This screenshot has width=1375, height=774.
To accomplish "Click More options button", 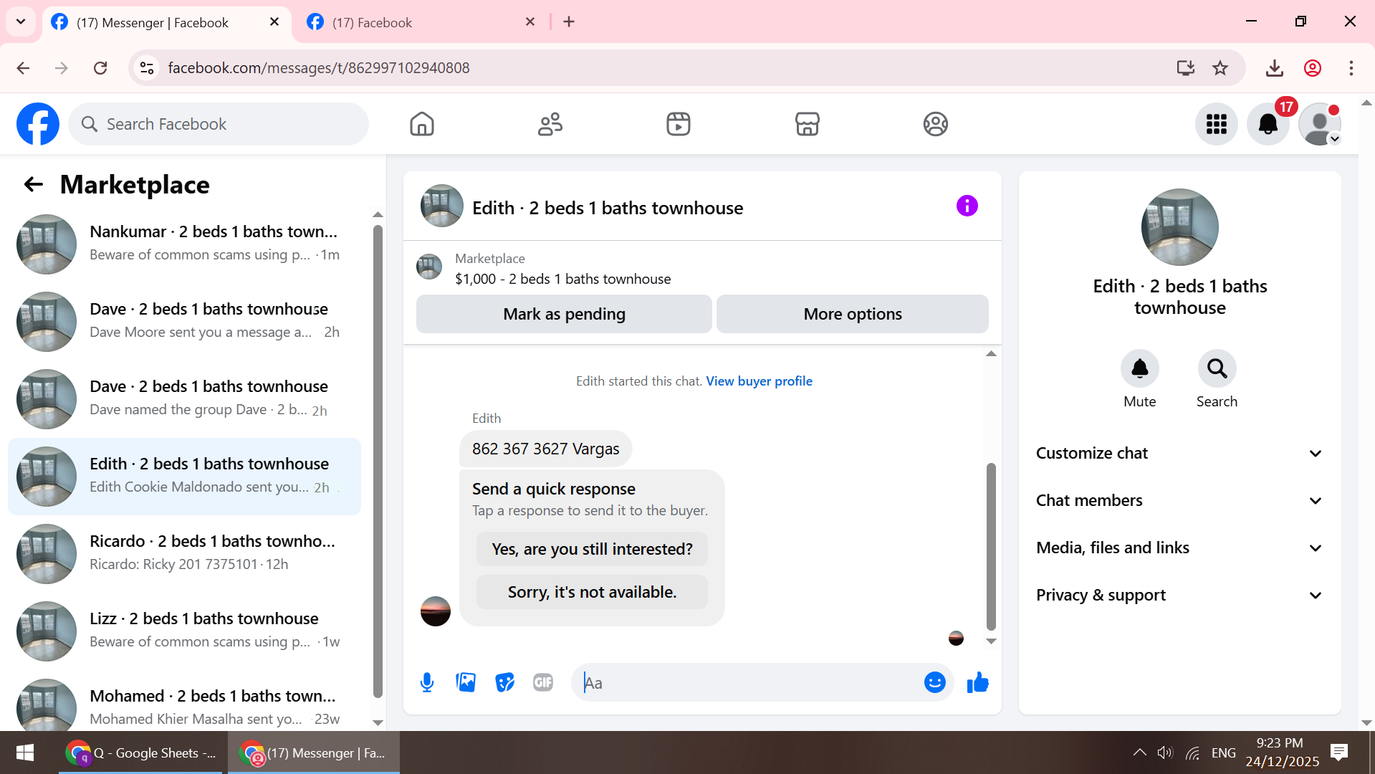I will pos(853,314).
